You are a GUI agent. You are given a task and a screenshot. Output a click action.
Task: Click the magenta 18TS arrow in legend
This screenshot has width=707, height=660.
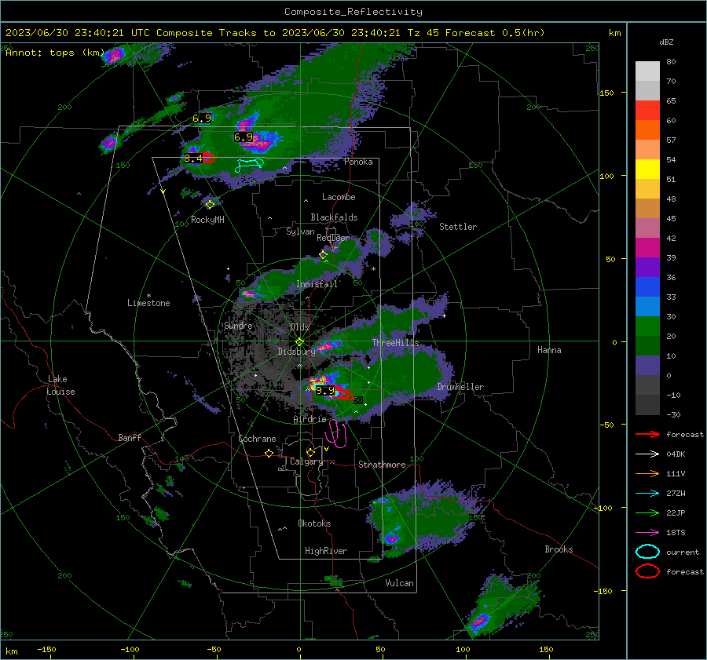click(x=647, y=533)
